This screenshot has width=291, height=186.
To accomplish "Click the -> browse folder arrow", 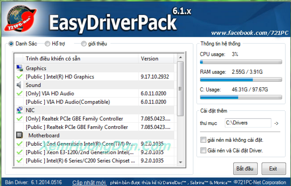I will click(276, 123).
